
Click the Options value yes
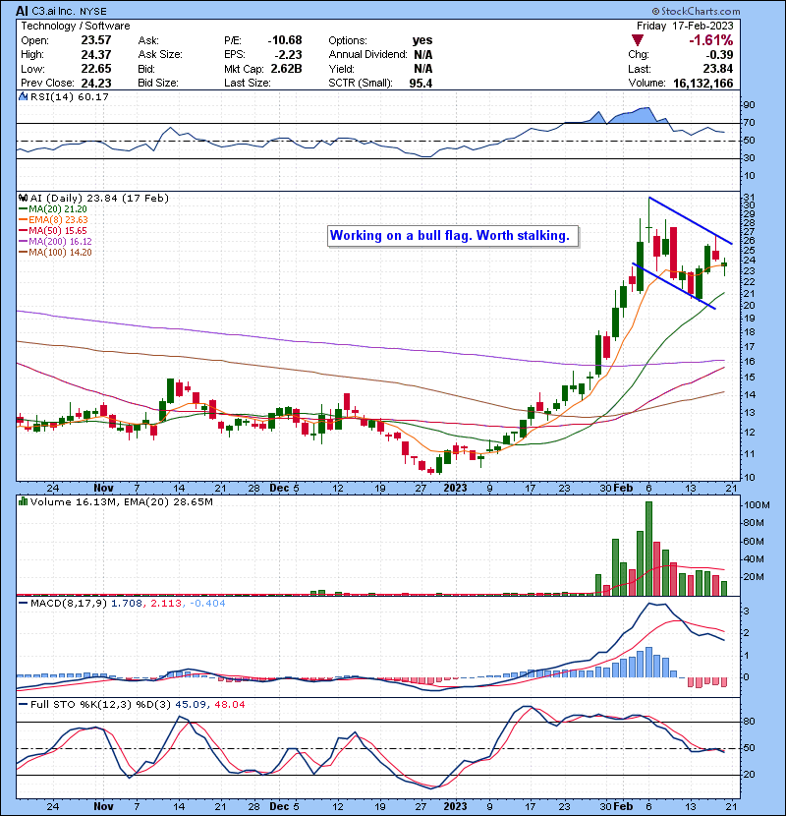(421, 40)
